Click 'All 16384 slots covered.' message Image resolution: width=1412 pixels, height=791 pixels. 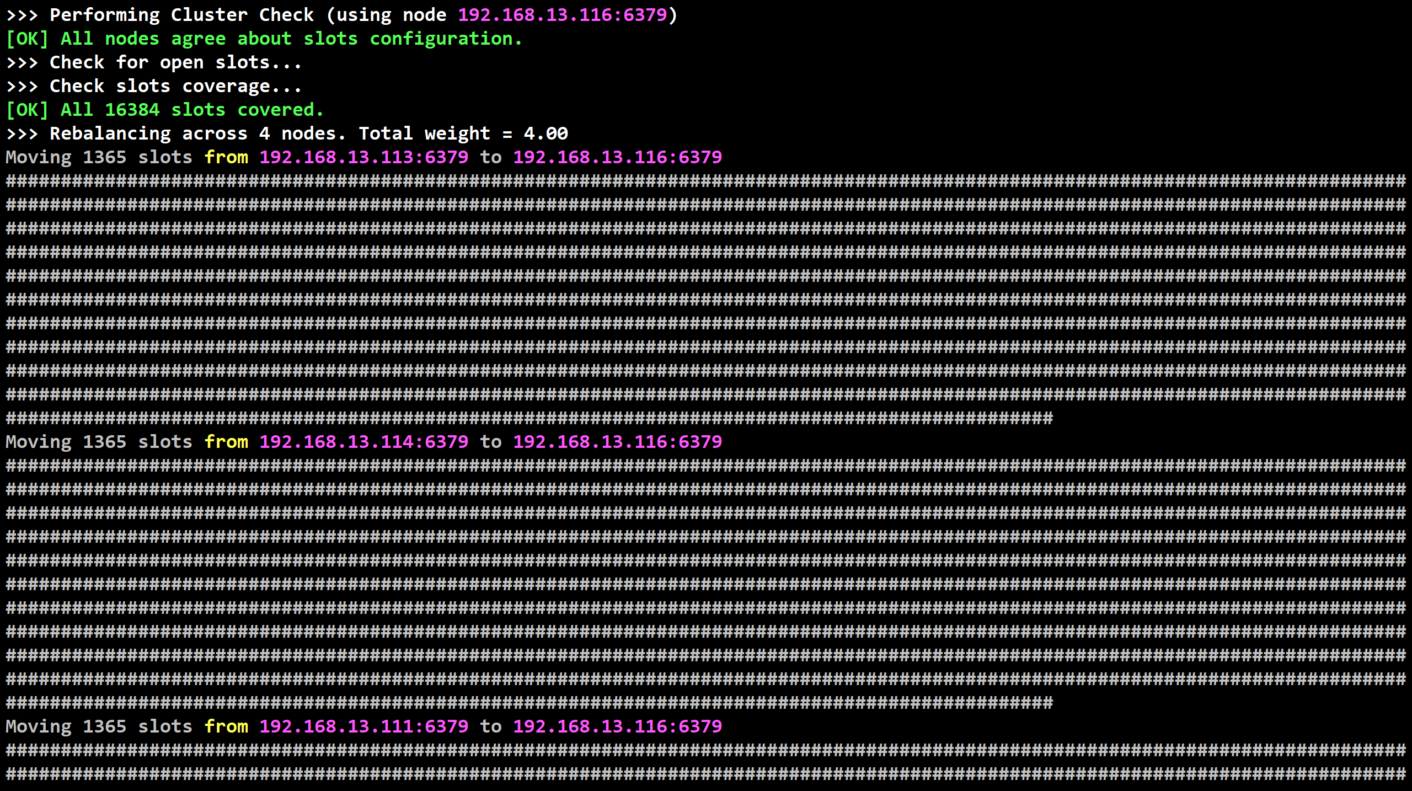pos(192,110)
